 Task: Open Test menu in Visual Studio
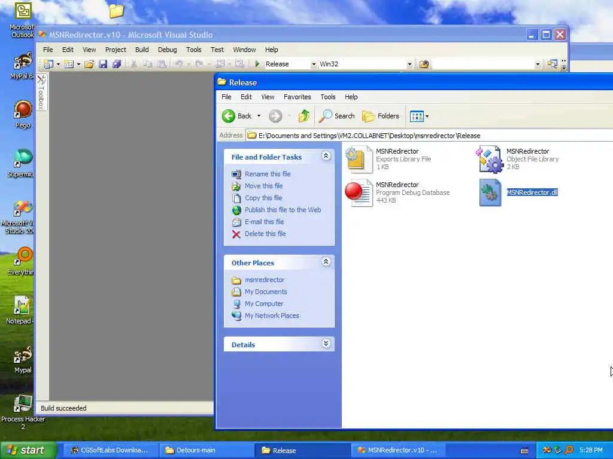click(217, 50)
